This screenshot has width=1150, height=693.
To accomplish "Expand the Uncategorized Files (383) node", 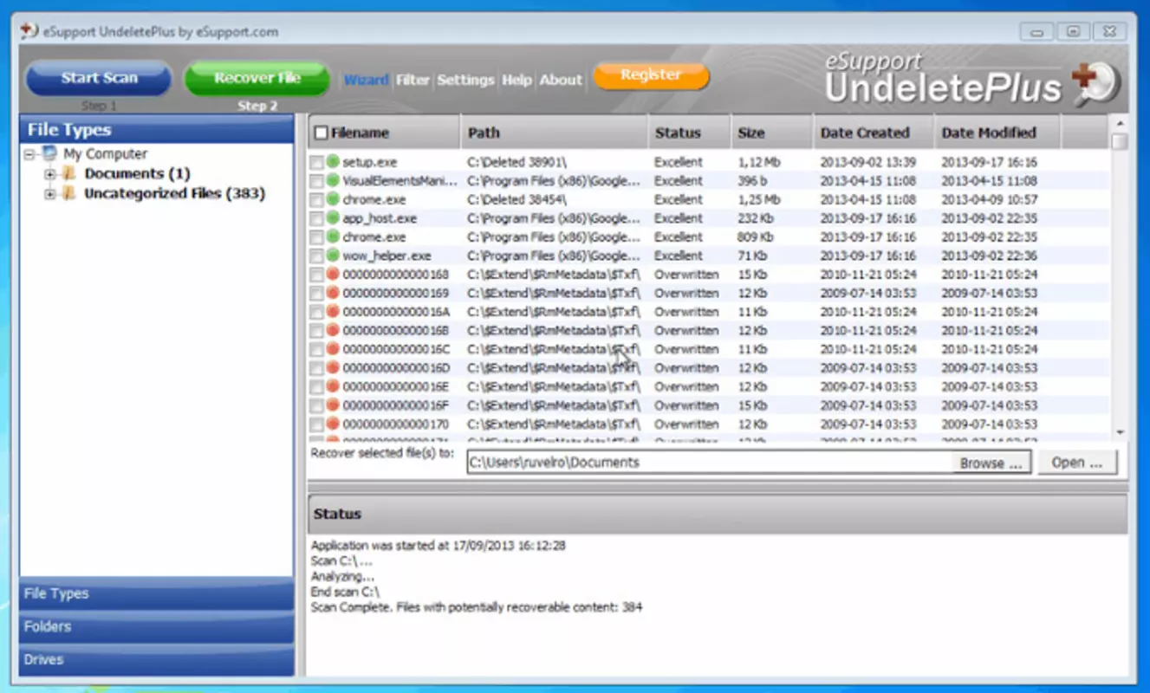I will tap(49, 194).
